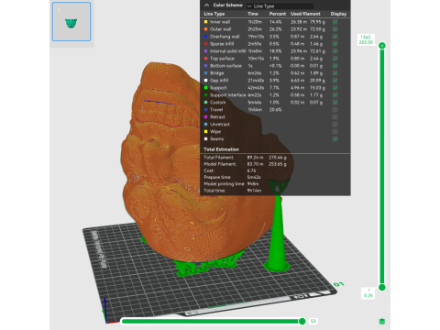
Task: Show Wipe moves in preview
Action: coord(335,132)
